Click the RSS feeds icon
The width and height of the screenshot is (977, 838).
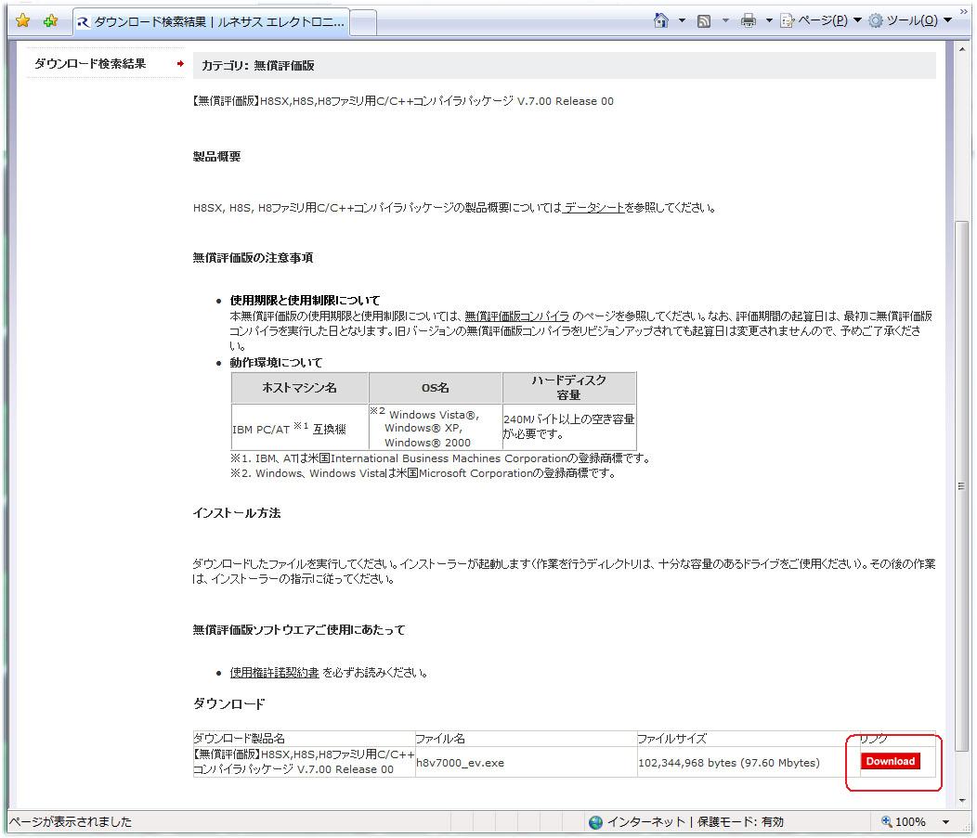tap(704, 21)
